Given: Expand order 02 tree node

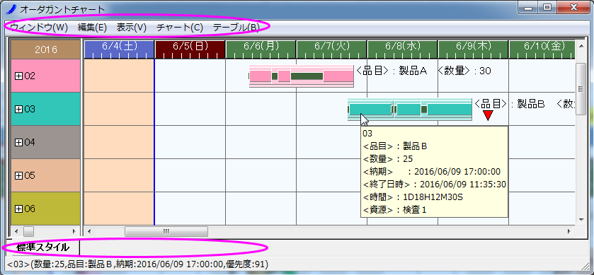Looking at the screenshot, I should [18, 76].
